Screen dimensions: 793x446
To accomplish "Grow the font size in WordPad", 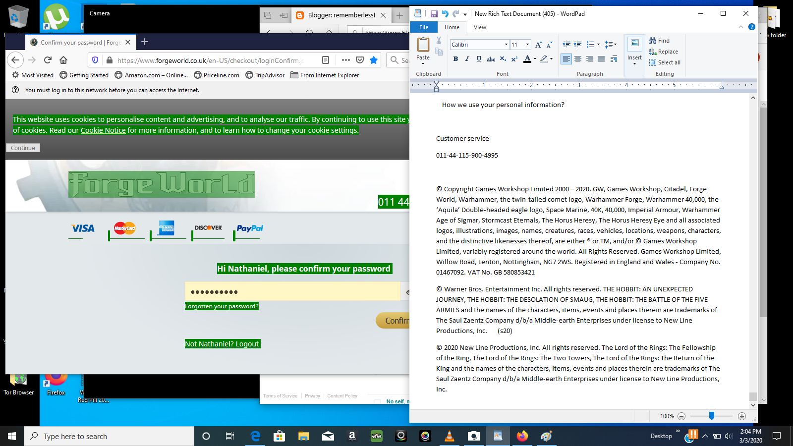I will [539, 45].
